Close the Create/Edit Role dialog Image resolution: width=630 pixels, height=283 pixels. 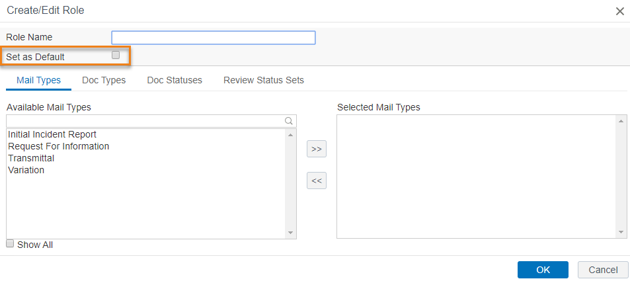coord(619,11)
